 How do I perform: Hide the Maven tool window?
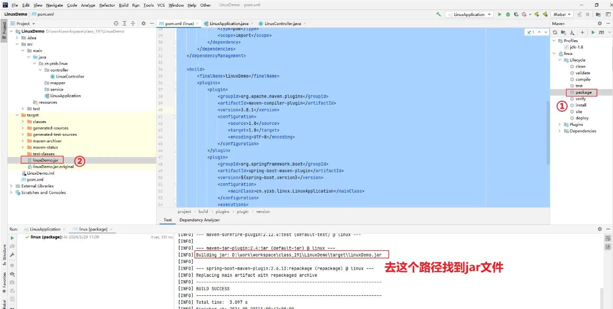(608, 23)
